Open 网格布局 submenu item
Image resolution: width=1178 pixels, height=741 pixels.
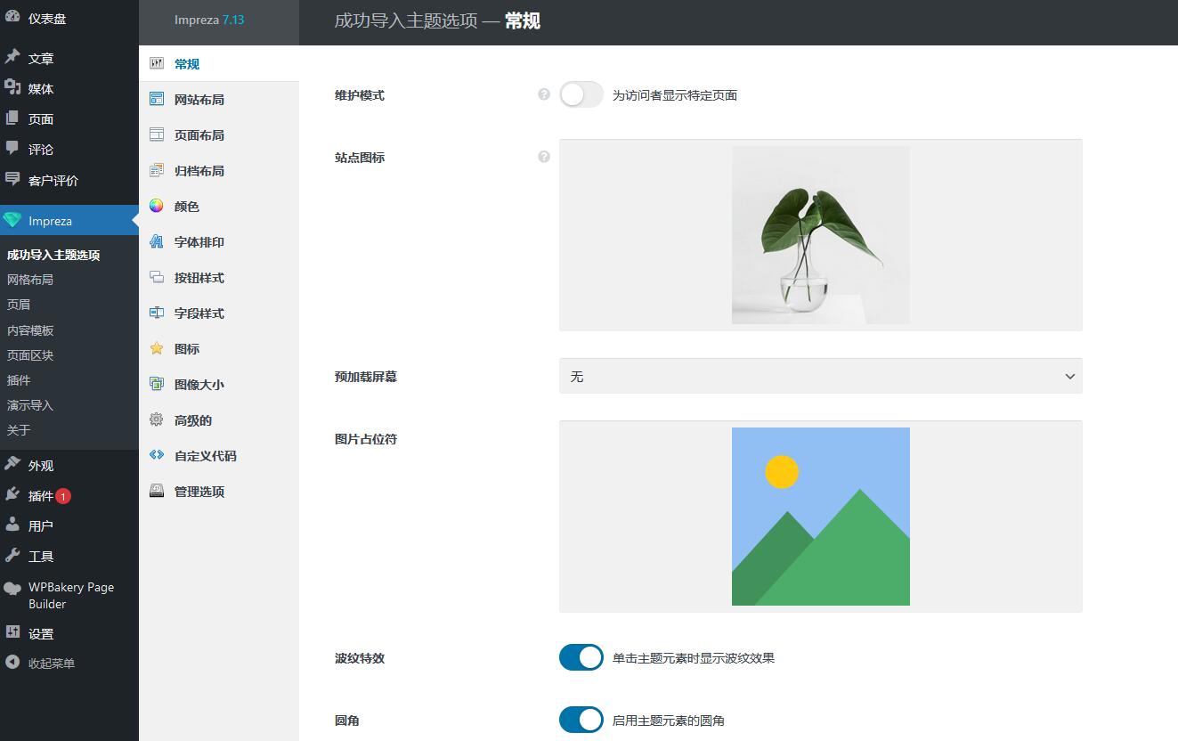tap(30, 280)
